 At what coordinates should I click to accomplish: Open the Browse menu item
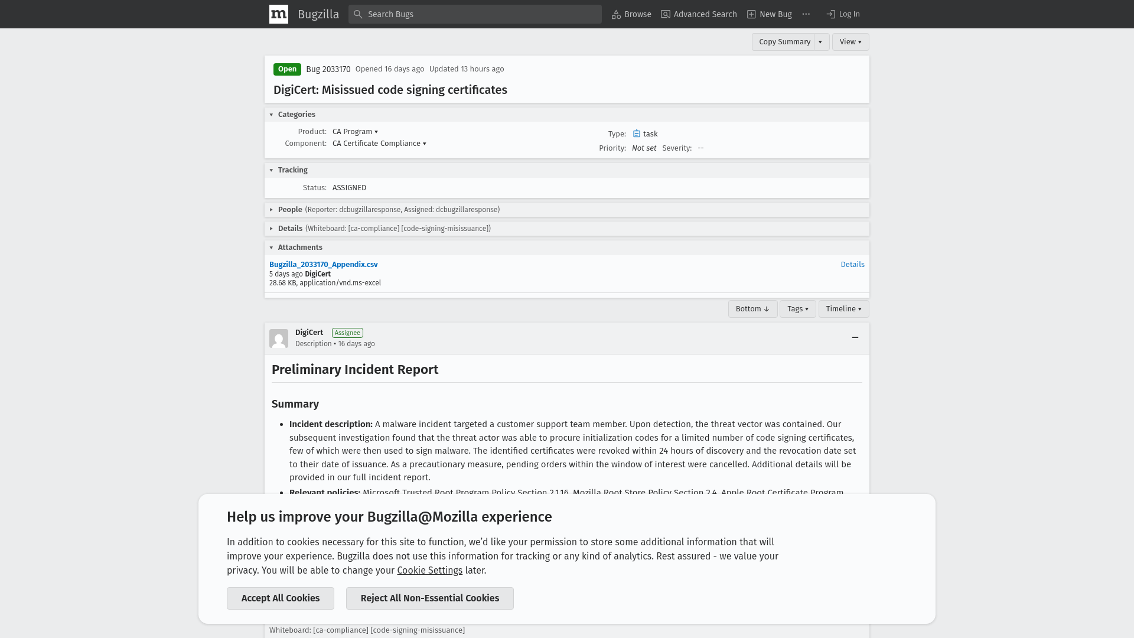tap(631, 14)
